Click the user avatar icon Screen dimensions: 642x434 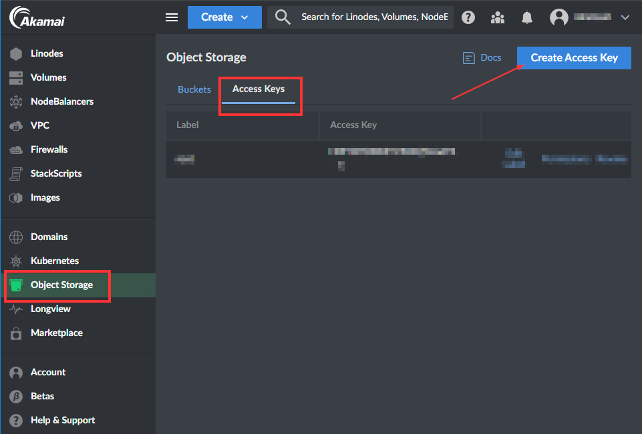pos(559,17)
